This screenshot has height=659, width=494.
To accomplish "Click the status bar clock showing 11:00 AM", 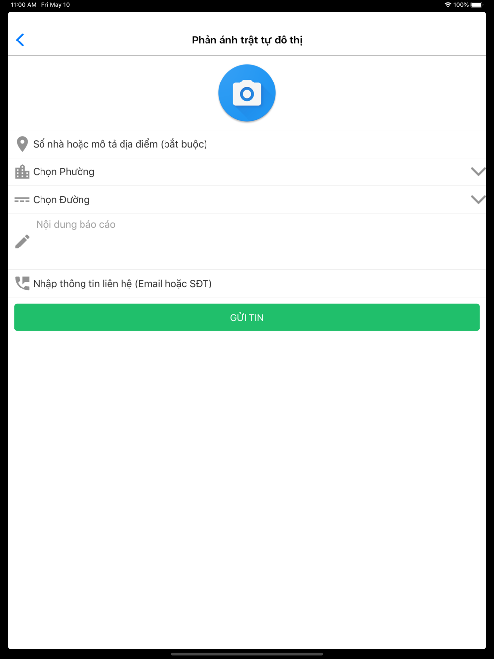I will [x=23, y=5].
